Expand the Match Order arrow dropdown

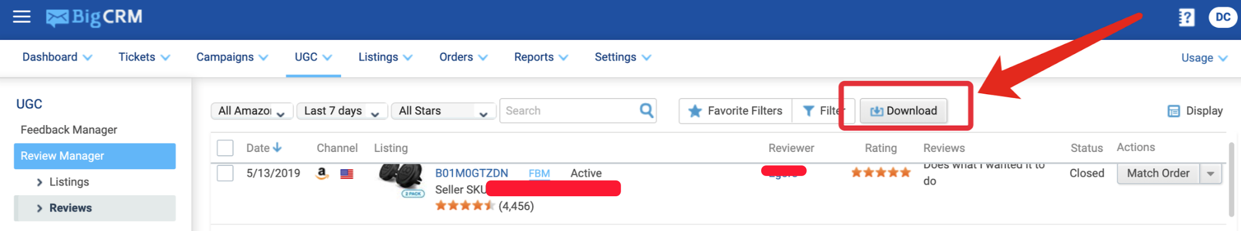coord(1211,174)
